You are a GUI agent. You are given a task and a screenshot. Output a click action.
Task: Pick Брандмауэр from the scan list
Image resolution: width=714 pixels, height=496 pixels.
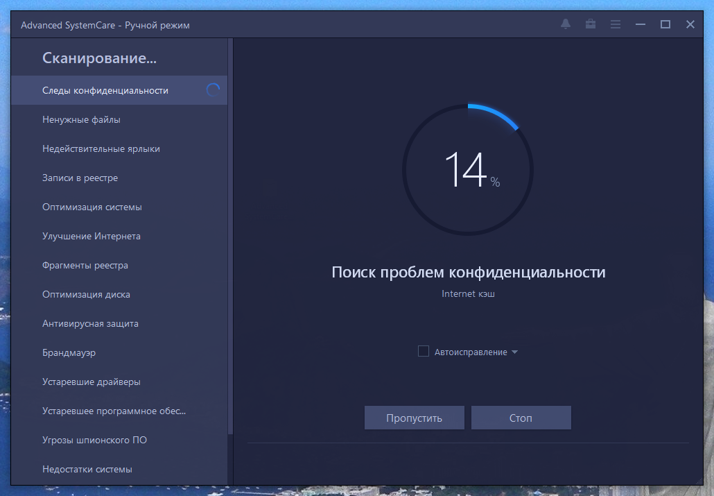[69, 352]
